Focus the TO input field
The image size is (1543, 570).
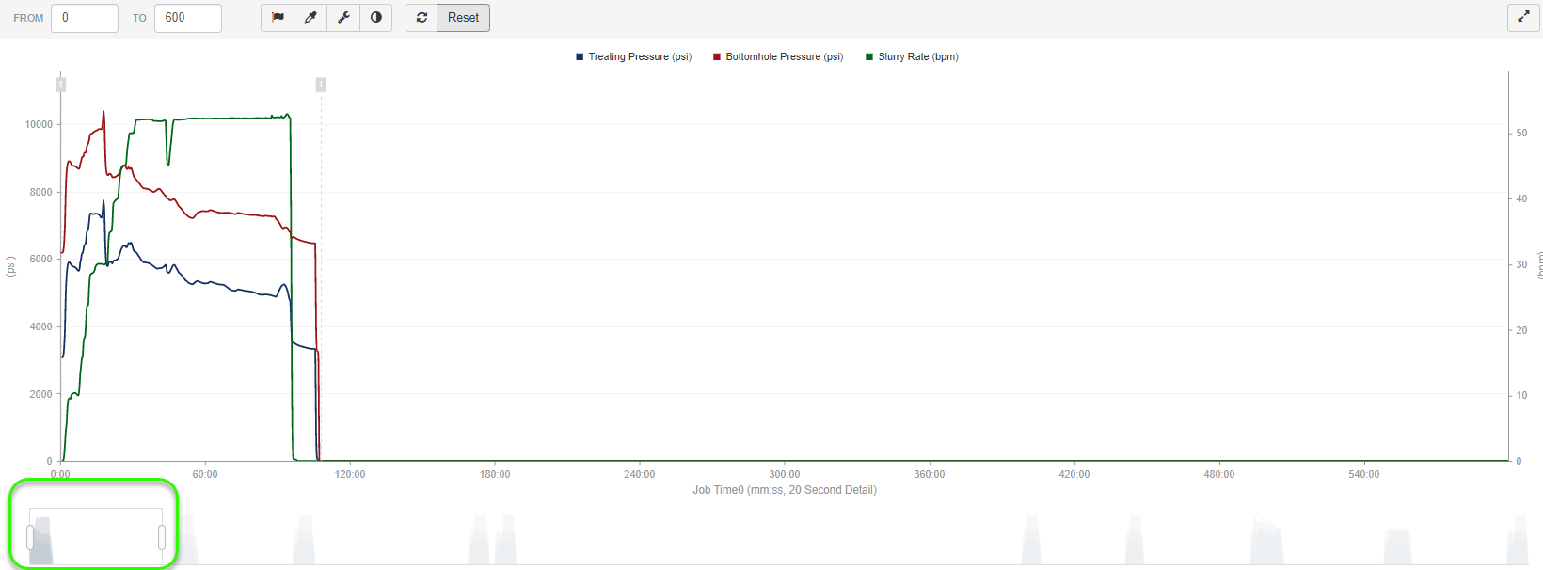click(x=188, y=18)
